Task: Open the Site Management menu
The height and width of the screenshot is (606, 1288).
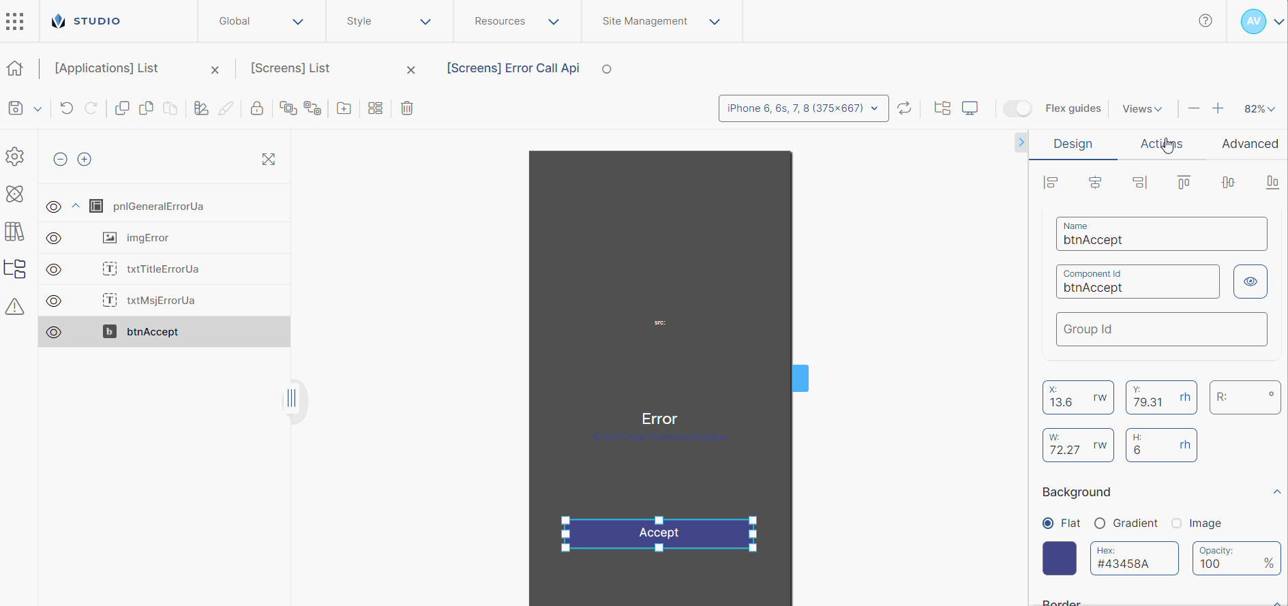Action: click(661, 21)
